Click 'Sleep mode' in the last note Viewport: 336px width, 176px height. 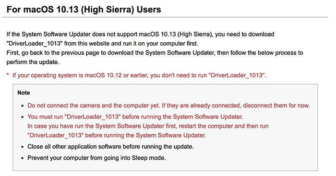149,158
